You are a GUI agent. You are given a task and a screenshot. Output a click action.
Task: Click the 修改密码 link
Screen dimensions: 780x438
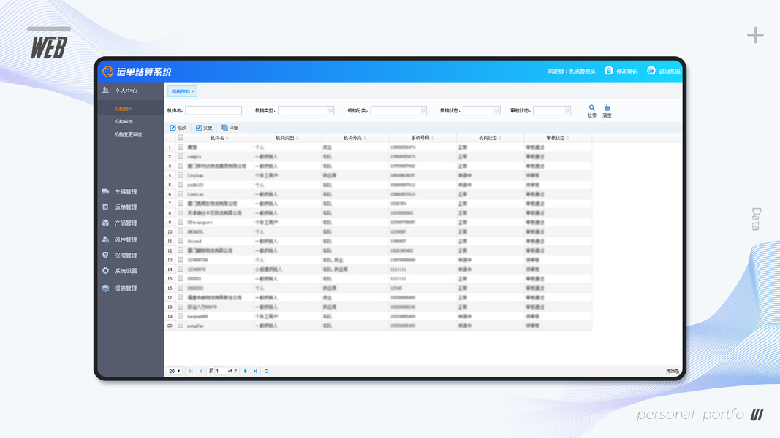click(627, 72)
